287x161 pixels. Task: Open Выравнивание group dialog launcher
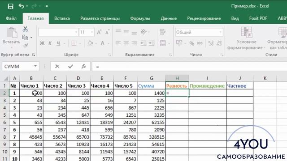point(170,55)
